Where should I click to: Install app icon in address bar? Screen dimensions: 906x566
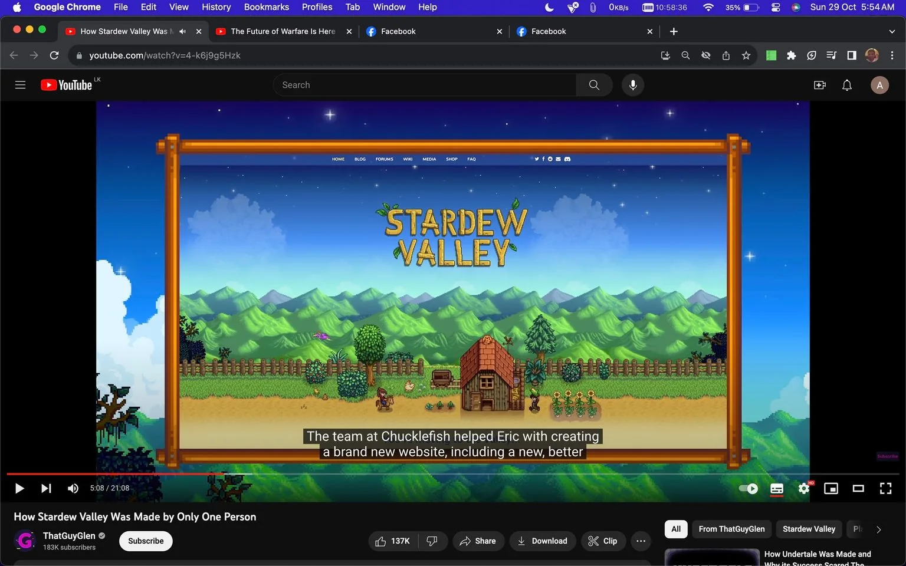665,55
